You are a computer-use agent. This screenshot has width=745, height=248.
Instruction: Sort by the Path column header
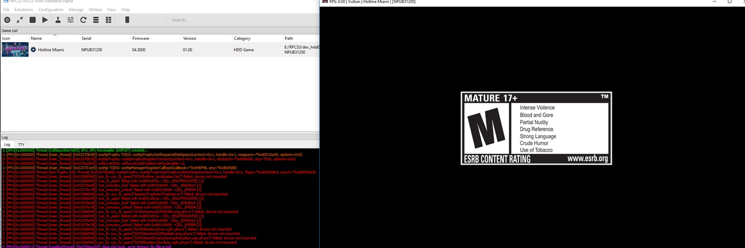coord(301,38)
